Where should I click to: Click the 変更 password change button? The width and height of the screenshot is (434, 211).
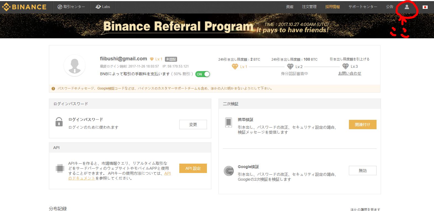193,125
